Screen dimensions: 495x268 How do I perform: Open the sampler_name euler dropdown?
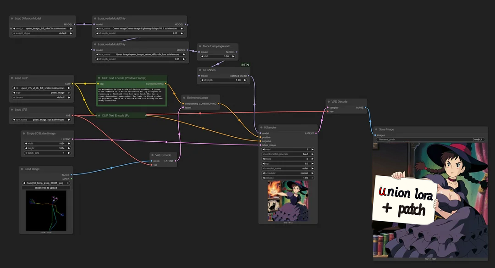pyautogui.click(x=288, y=168)
